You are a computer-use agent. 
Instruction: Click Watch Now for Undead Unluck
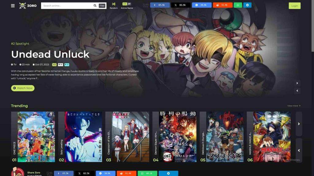click(23, 88)
